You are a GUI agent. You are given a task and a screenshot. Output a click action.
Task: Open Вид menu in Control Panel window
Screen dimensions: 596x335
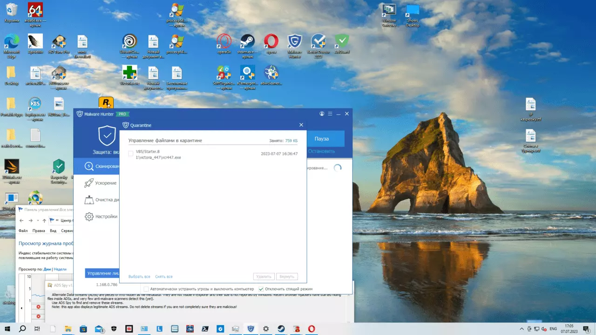[x=53, y=231]
